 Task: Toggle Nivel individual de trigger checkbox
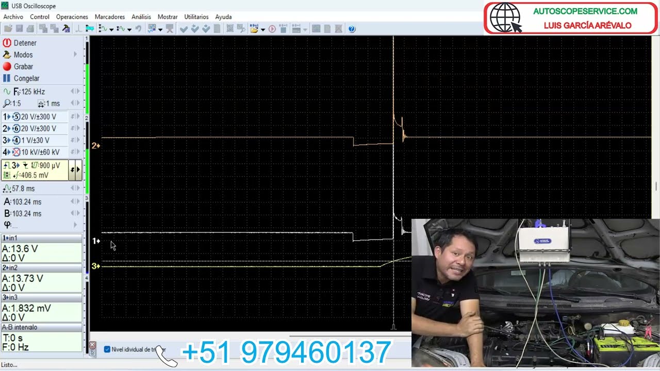point(107,349)
